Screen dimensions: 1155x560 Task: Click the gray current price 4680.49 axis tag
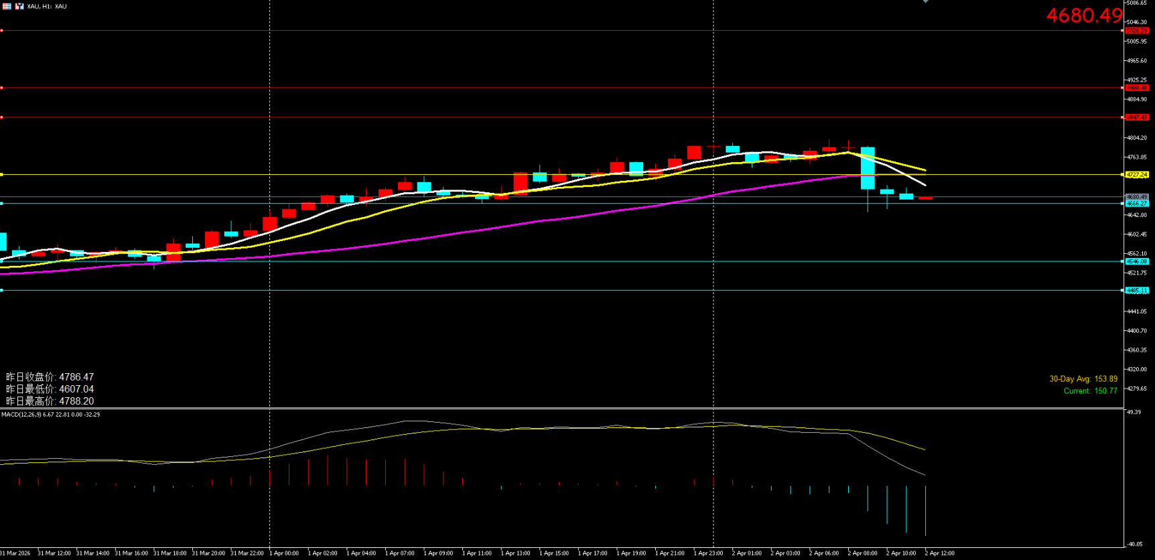(x=1136, y=197)
